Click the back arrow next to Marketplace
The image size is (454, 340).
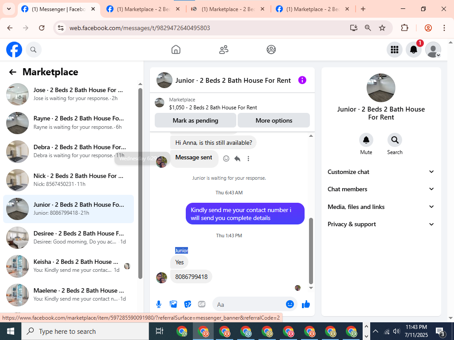coord(12,72)
